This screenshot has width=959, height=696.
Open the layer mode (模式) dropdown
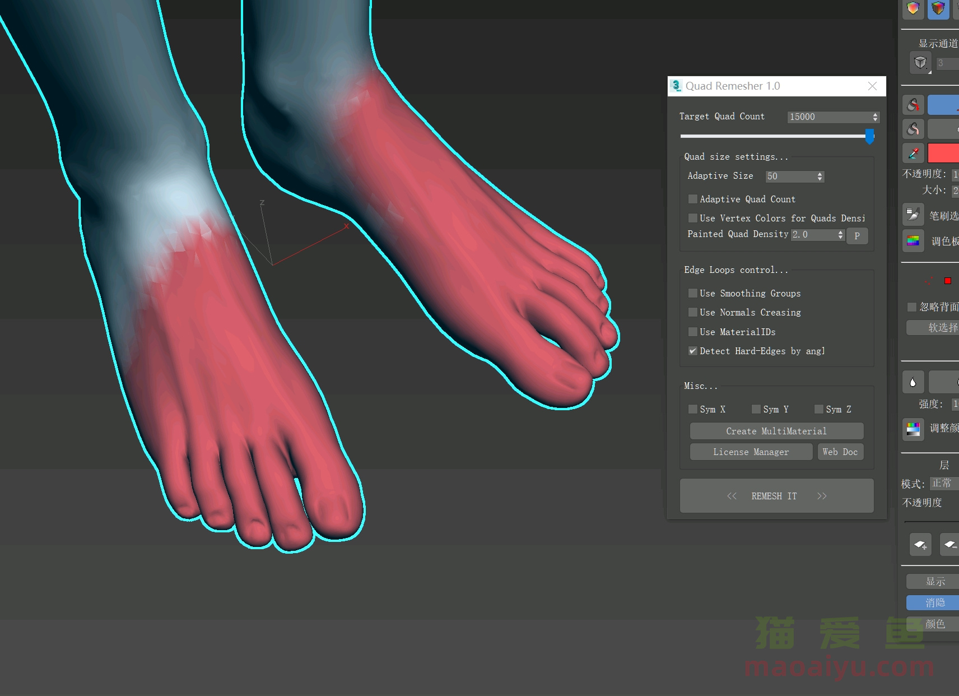point(944,483)
